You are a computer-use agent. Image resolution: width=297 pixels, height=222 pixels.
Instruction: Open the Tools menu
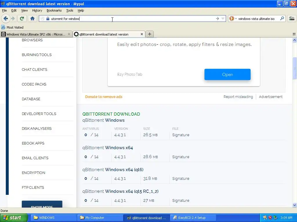[x=70, y=10]
